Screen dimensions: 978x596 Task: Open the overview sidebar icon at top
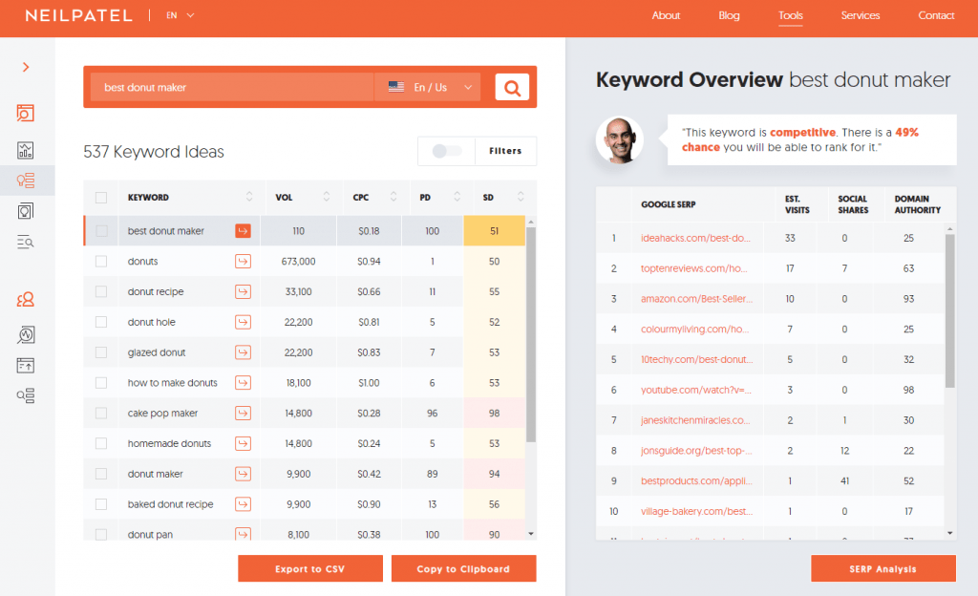(26, 113)
